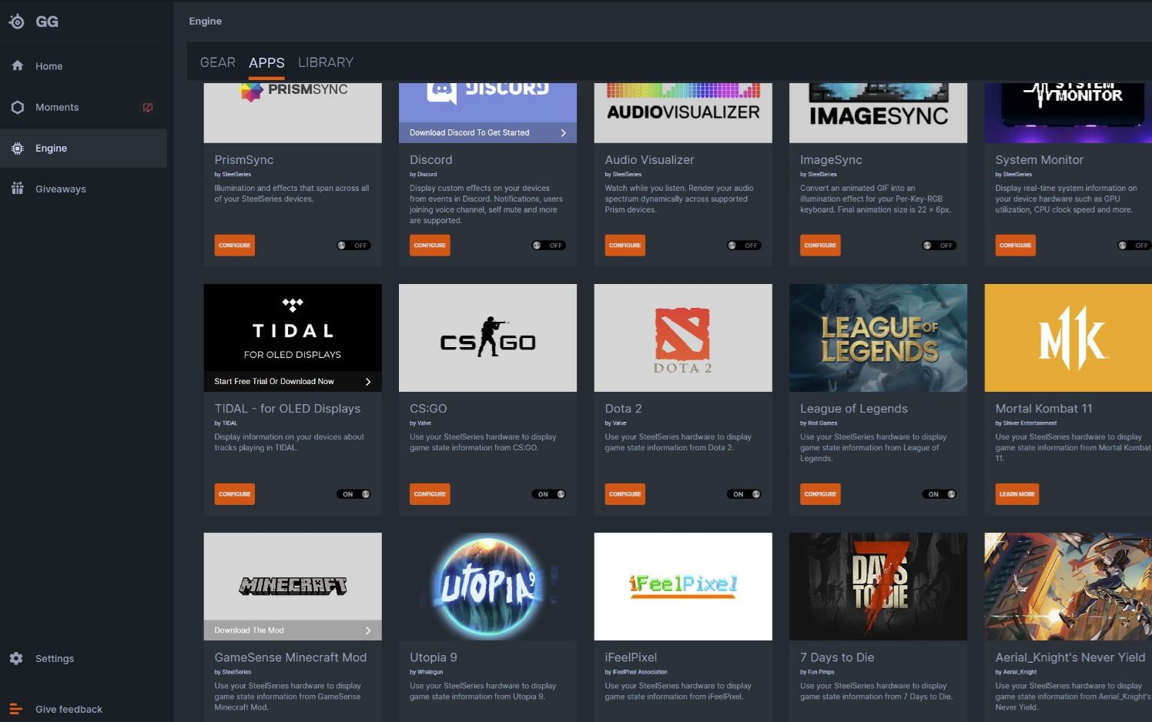Click the Engine page header text
Viewport: 1152px width, 722px height.
[x=206, y=21]
